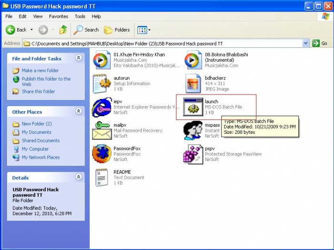
Task: Click the disabled Forward arrow button
Action: pos(43,30)
